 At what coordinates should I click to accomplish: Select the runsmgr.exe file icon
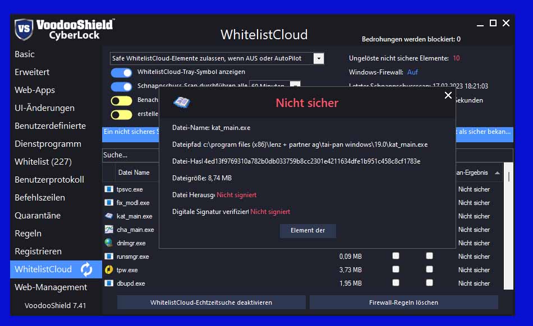[109, 256]
